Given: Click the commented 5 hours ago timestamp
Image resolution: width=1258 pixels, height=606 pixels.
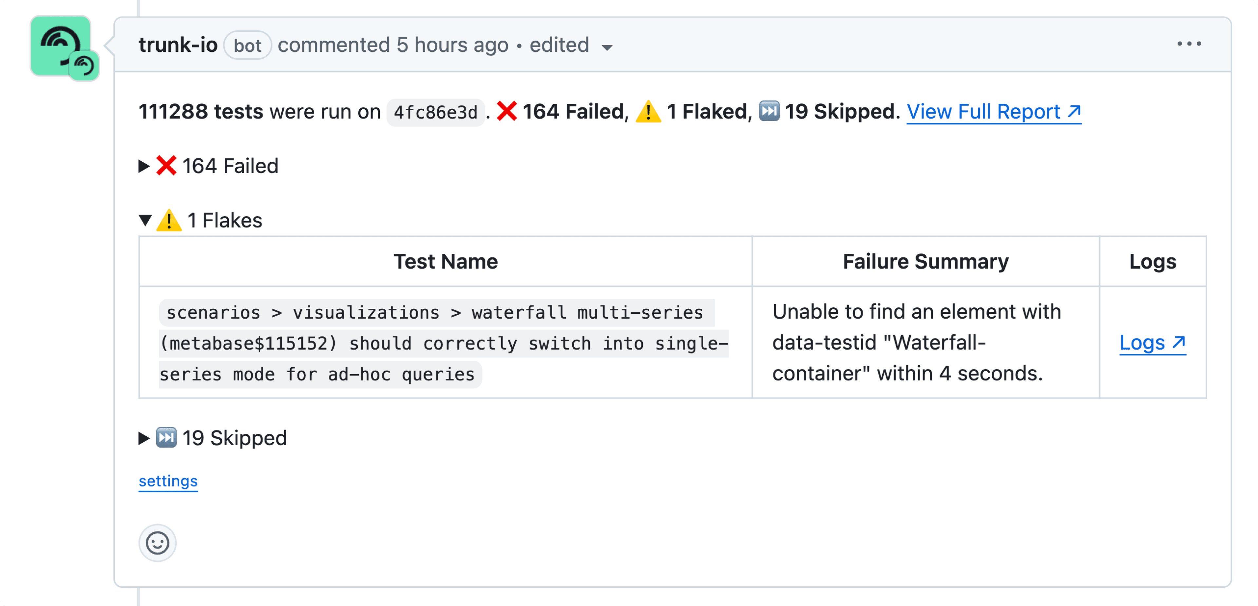Looking at the screenshot, I should tap(393, 45).
